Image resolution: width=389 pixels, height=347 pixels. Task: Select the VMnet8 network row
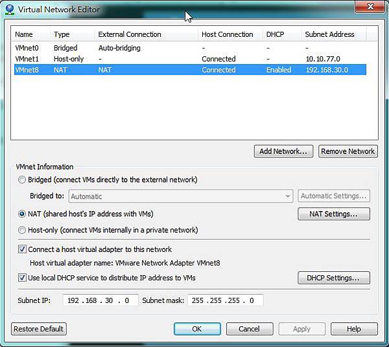point(190,70)
